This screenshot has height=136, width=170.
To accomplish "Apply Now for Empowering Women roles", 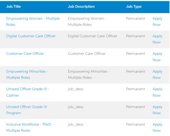I will click(157, 22).
